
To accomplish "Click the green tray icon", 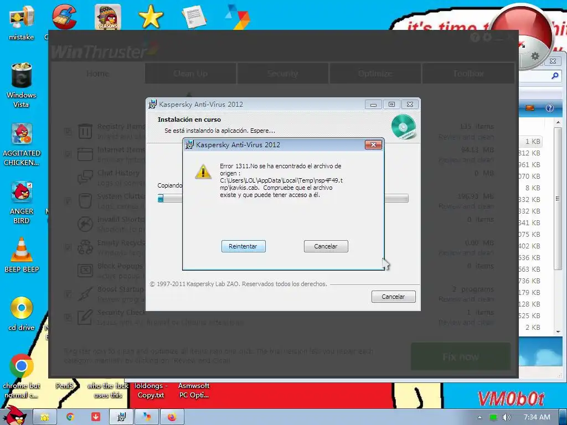I will (493, 417).
